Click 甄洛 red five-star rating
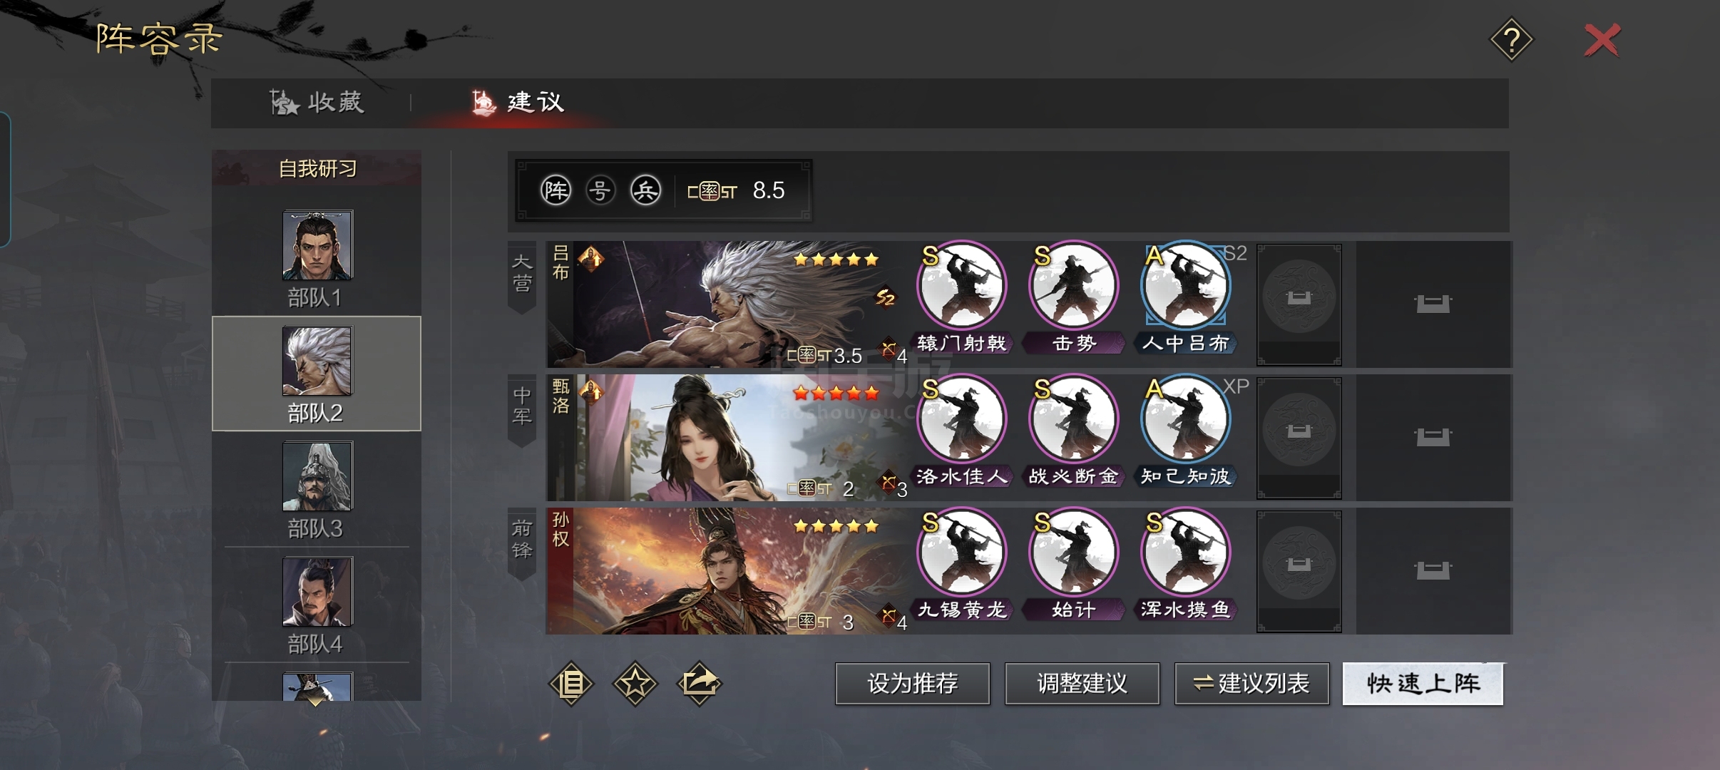This screenshot has height=770, width=1720. click(836, 393)
